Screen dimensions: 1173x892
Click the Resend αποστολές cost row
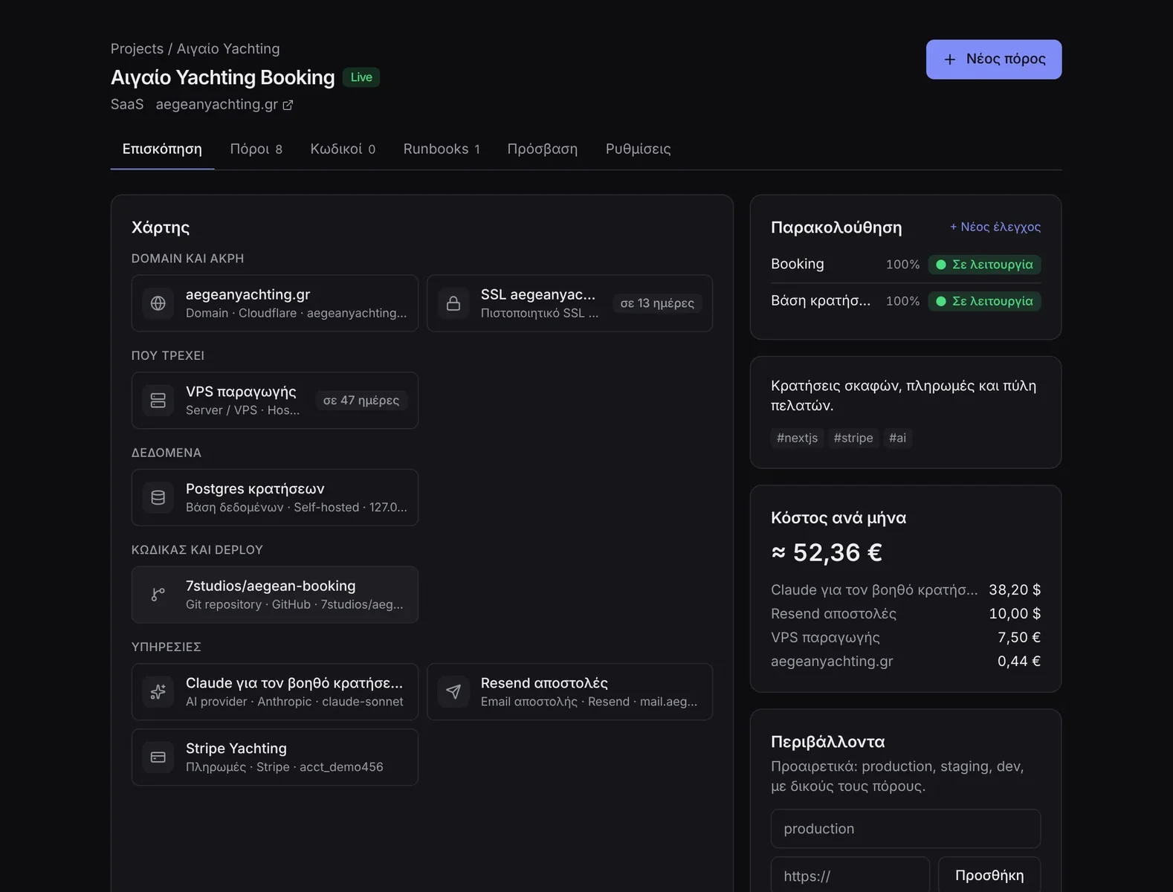(905, 613)
